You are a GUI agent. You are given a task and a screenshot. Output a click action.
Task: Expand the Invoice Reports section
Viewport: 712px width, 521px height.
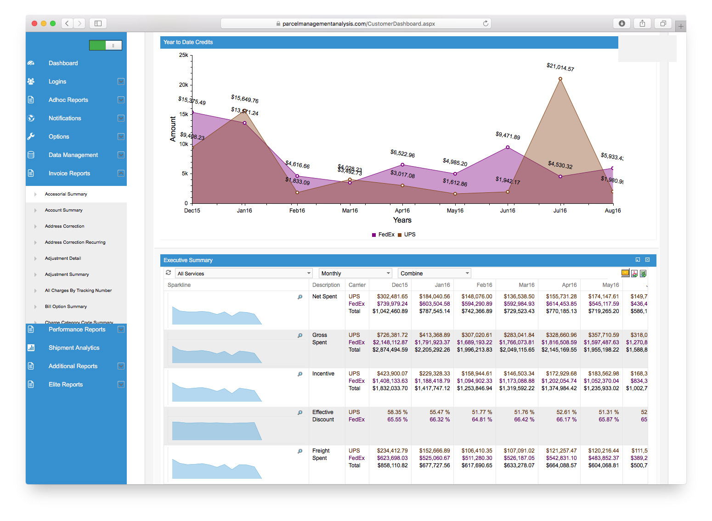point(121,173)
